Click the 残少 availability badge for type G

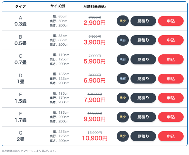tap(123, 136)
